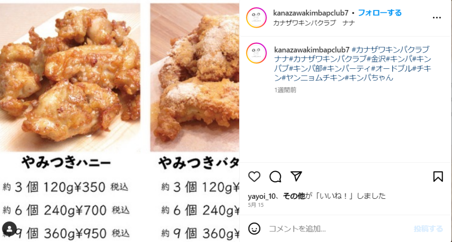Save the post with the bookmark icon
Viewport: 452px width, 242px height.
point(438,176)
